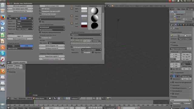Open LibreOffice Calc from the launcher
Viewport: 194px width, 109px height.
3,35
